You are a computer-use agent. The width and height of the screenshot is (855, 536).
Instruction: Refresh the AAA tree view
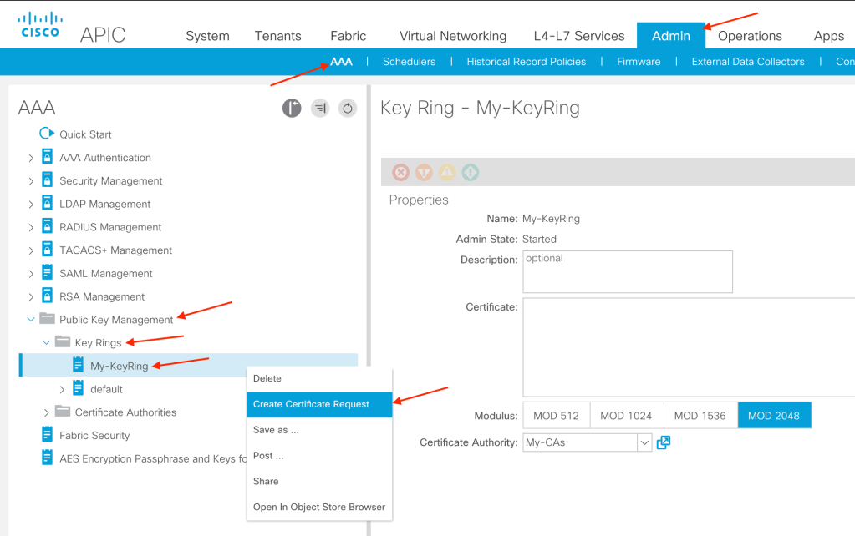click(x=348, y=109)
